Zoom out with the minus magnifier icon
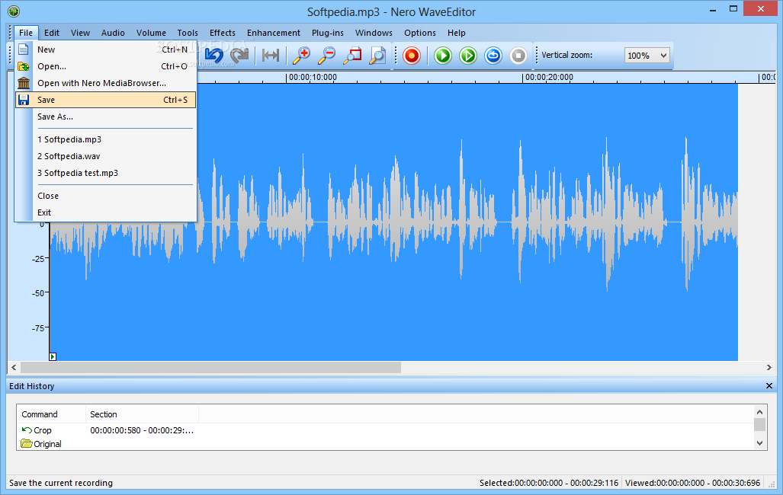Viewport: 783px width, 495px height. pyautogui.click(x=327, y=56)
